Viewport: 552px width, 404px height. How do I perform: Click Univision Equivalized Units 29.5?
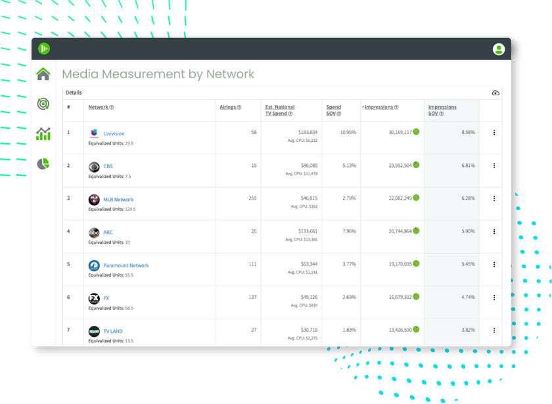110,143
